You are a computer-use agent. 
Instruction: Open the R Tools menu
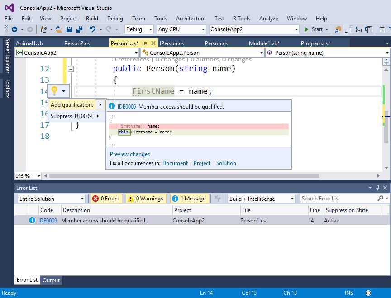pyautogui.click(x=241, y=19)
